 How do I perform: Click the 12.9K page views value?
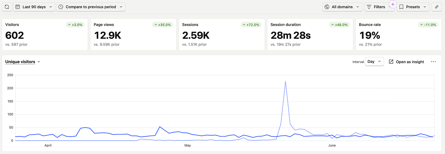[x=107, y=36]
